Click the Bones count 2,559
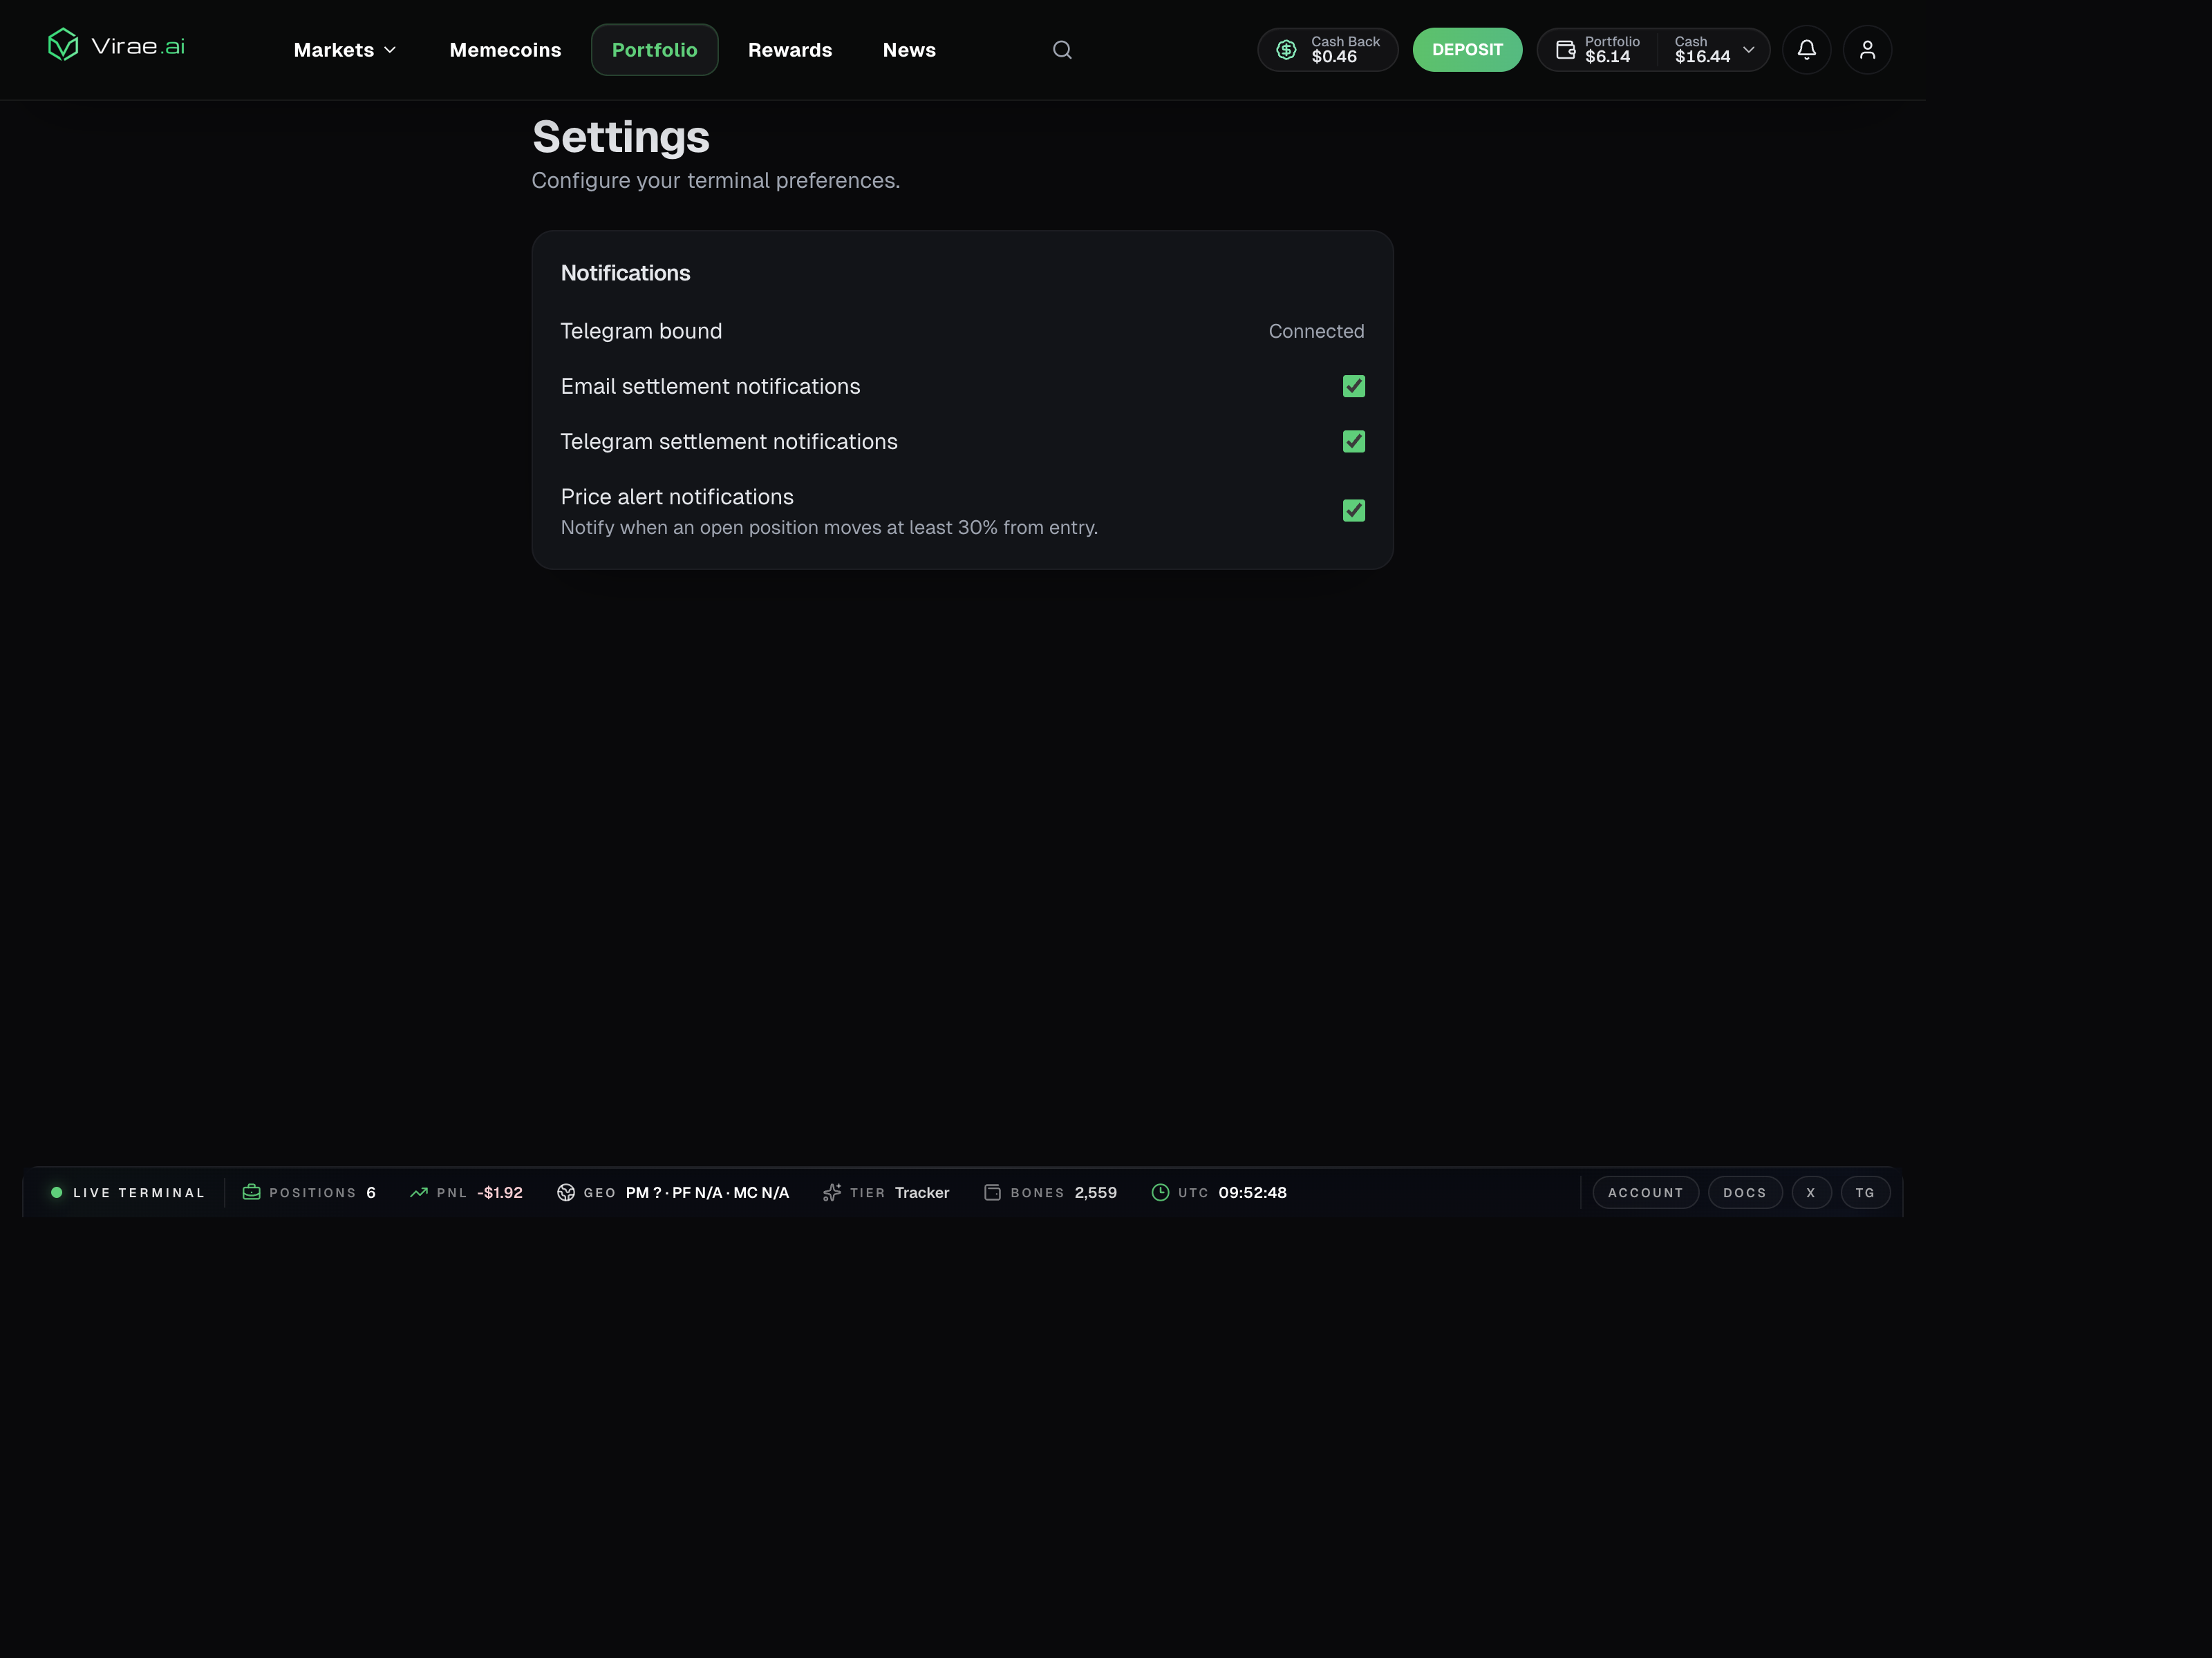 click(1096, 1192)
